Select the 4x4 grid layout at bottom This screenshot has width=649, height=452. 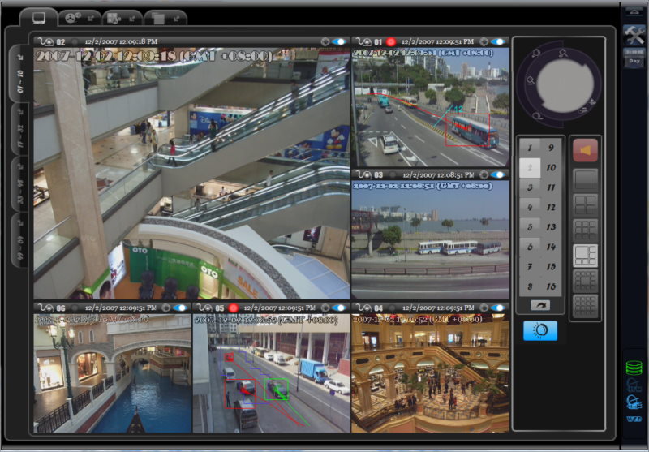pyautogui.click(x=585, y=306)
